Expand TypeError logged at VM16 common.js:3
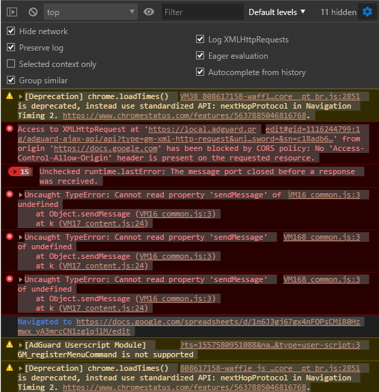The image size is (379, 392). (20, 195)
